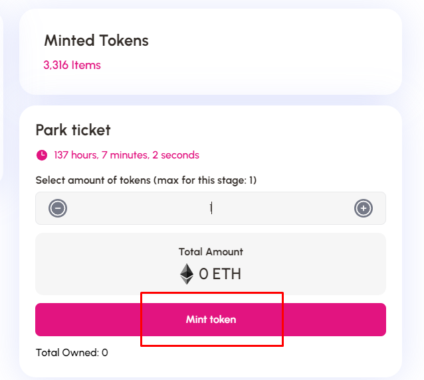This screenshot has height=380, width=424.
Task: Click the partial card at left edge
Action: (x=2, y=99)
